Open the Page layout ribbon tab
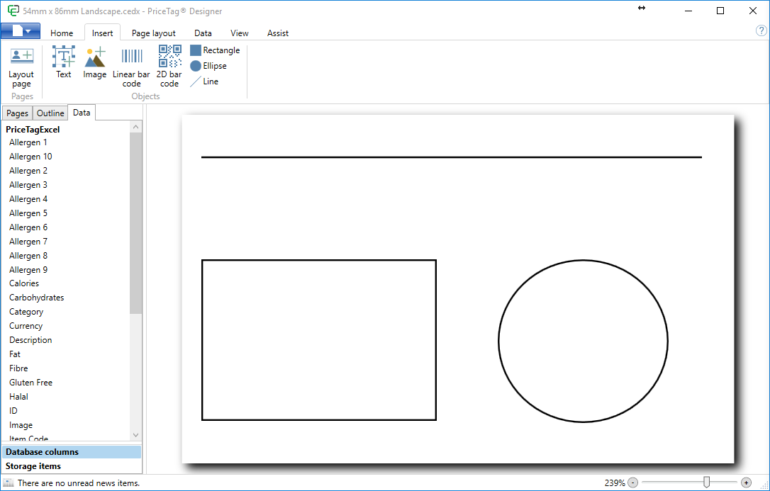The width and height of the screenshot is (770, 491). point(154,33)
